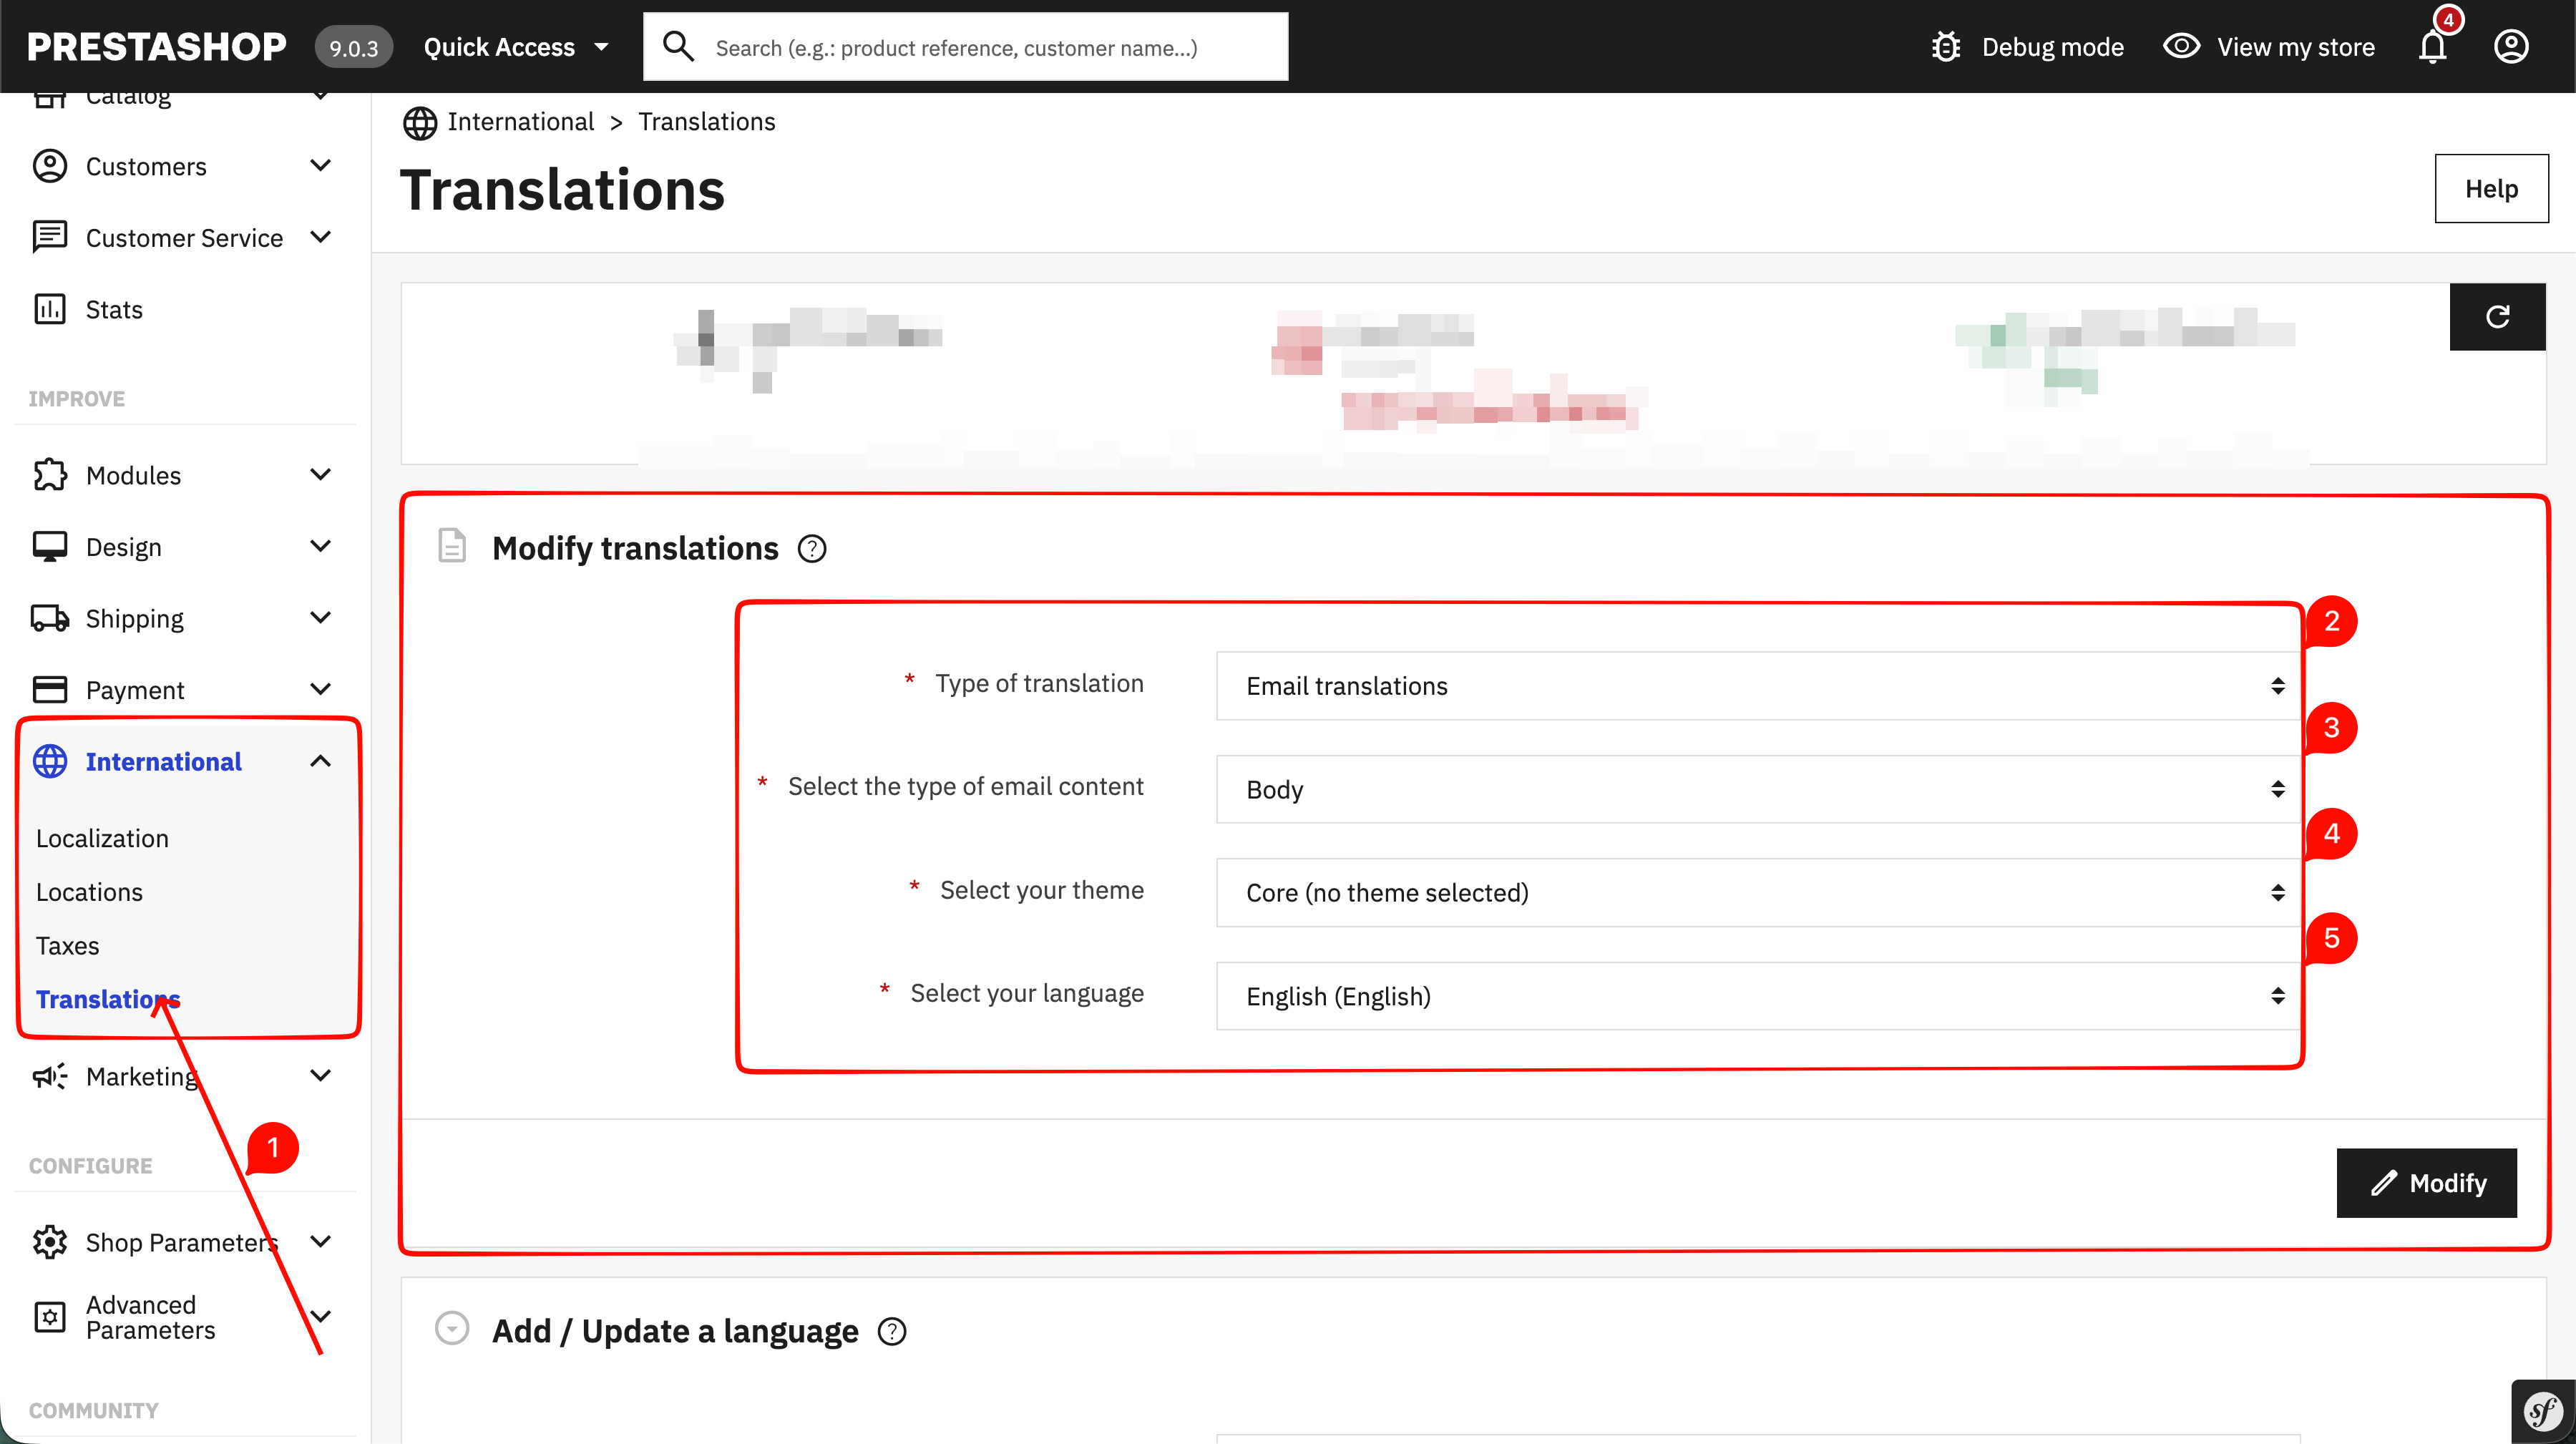Open the Translations submenu item

coord(108,999)
